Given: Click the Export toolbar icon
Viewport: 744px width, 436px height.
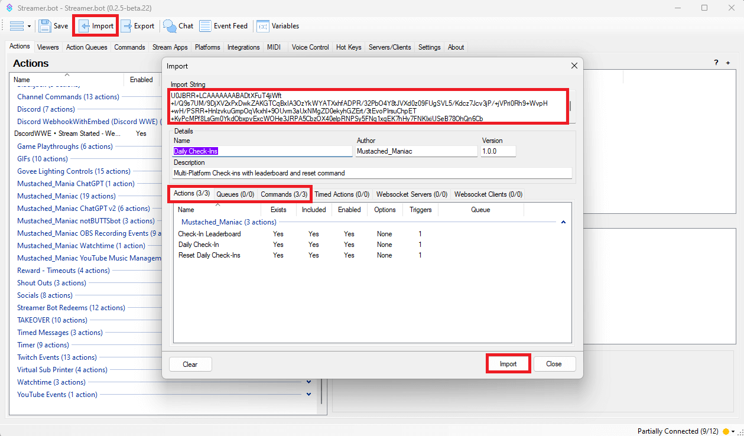Looking at the screenshot, I should 126,26.
